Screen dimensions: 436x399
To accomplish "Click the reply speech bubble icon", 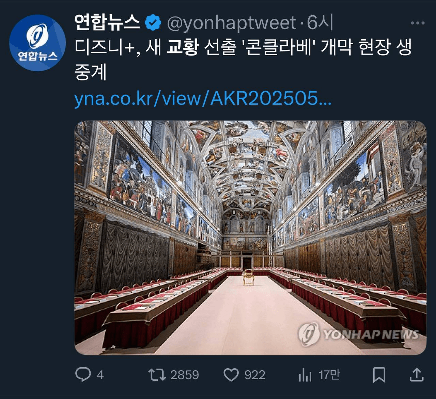I will (x=83, y=374).
